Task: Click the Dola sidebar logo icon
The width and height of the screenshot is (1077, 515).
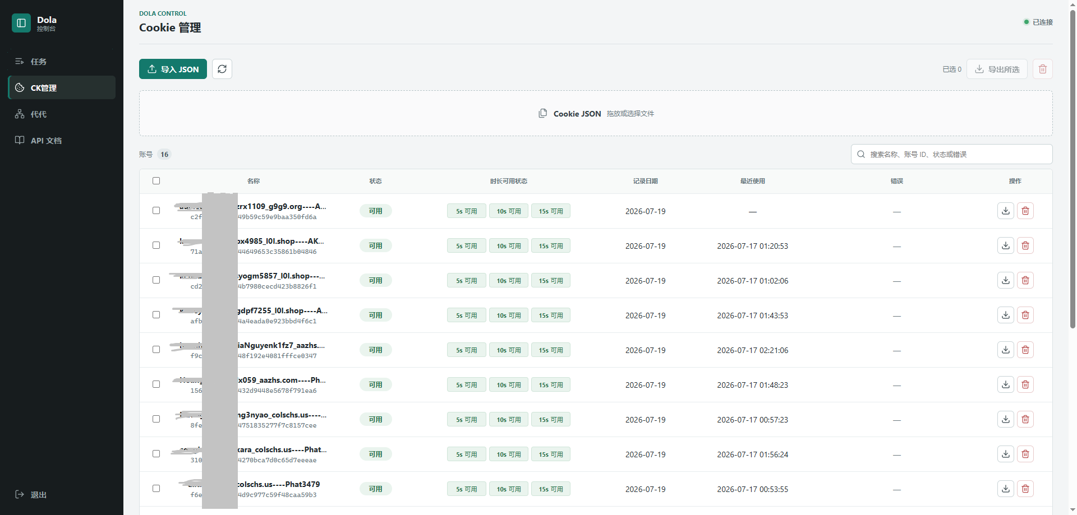Action: 21,23
